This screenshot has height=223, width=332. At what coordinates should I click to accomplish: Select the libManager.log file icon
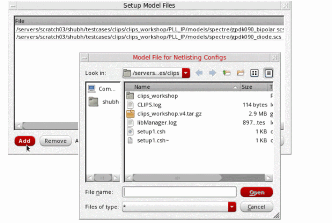pyautogui.click(x=130, y=123)
